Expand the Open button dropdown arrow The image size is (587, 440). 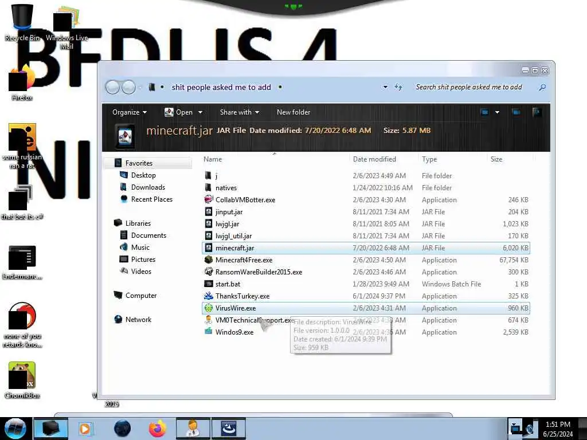(200, 112)
